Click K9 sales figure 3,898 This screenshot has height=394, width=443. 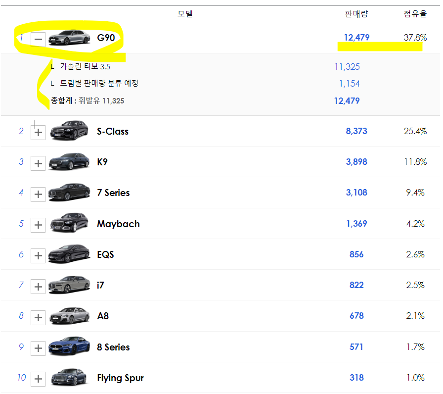356,162
